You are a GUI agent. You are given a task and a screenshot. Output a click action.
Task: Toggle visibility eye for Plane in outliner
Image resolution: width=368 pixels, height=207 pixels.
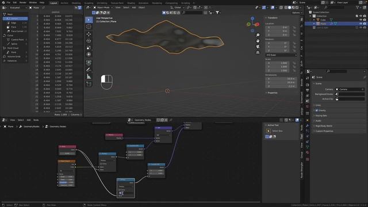361,24
